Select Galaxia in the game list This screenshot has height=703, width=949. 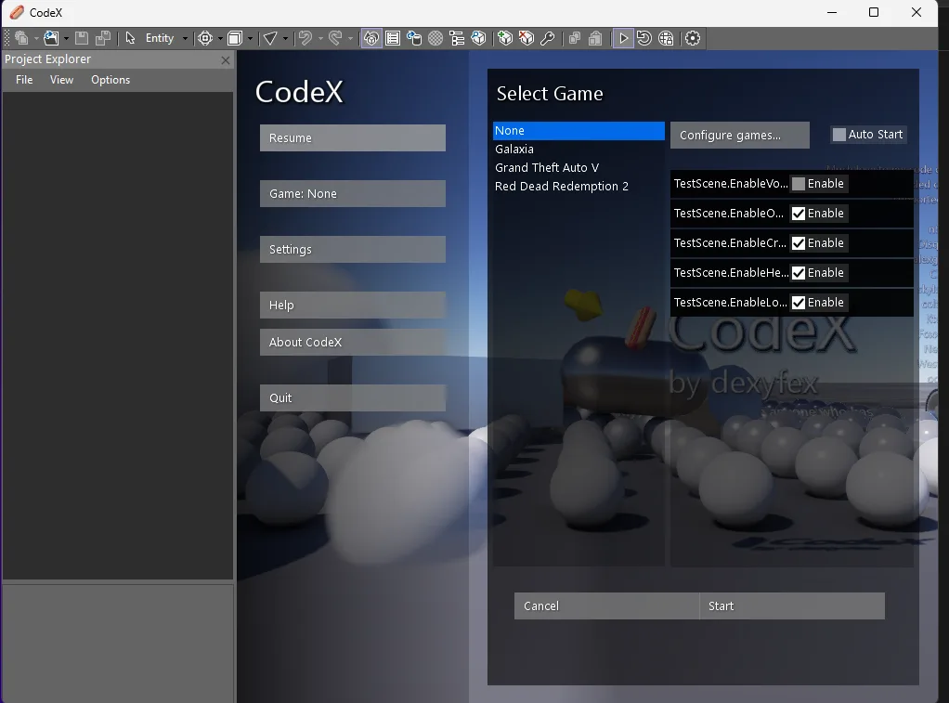click(578, 149)
